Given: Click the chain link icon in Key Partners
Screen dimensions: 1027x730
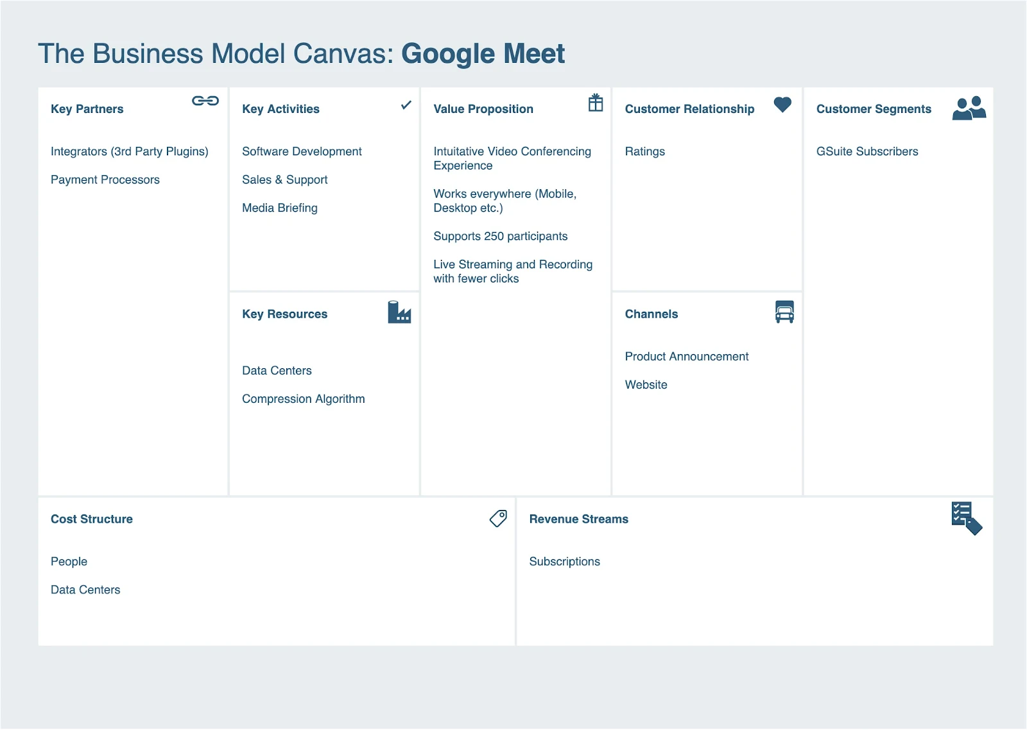Looking at the screenshot, I should 205,101.
